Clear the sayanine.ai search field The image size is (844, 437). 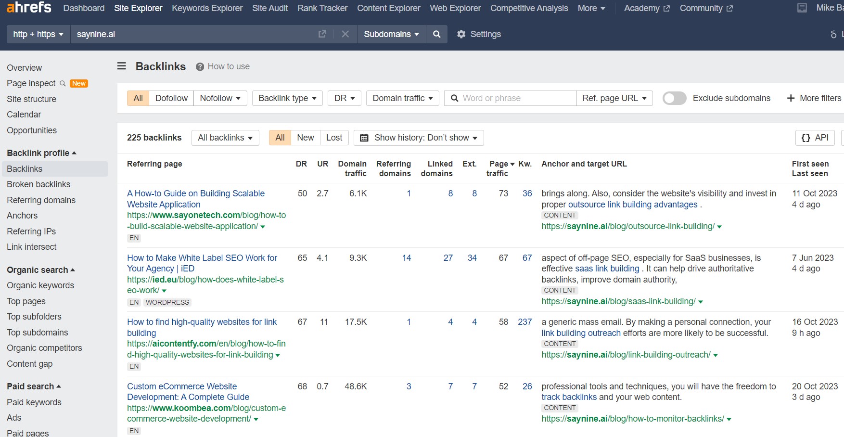click(345, 34)
